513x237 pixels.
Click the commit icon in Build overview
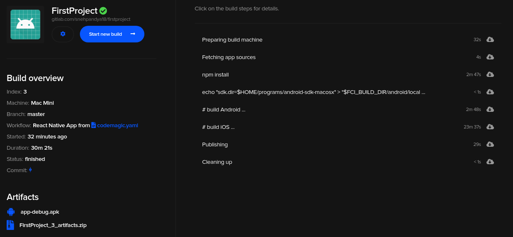pyautogui.click(x=30, y=170)
